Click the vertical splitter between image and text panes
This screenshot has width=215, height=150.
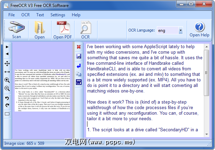pos(74,90)
